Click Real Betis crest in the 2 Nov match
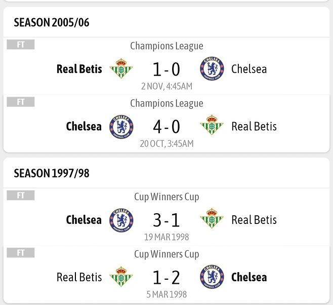Viewport: 333px width, 305px height. (121, 69)
